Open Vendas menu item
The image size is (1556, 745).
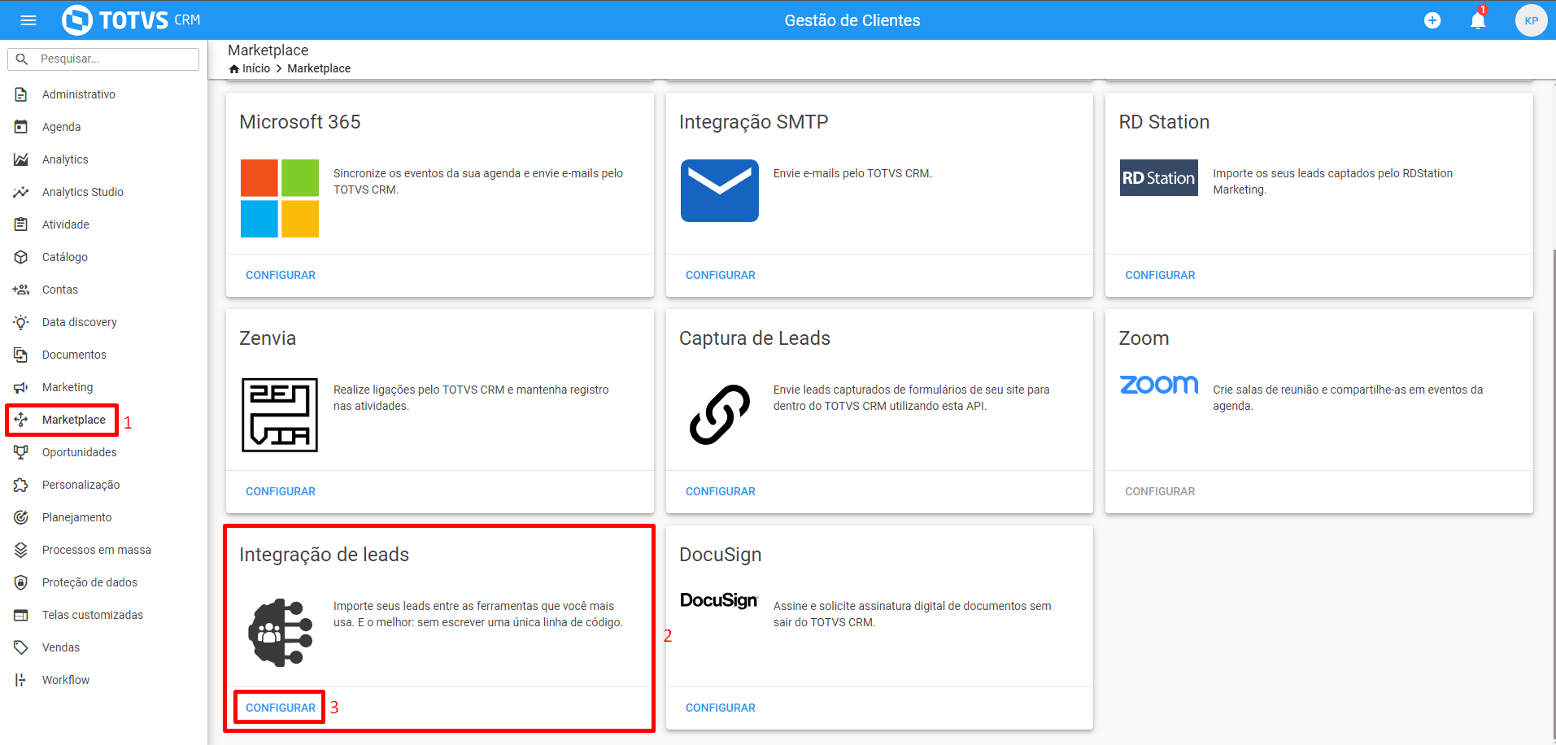[61, 647]
